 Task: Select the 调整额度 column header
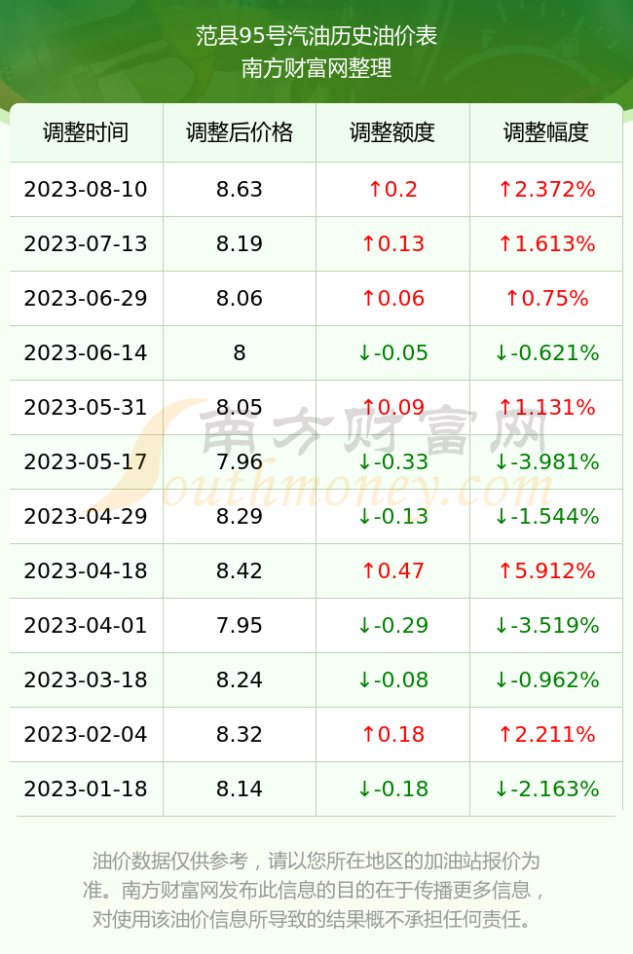point(392,132)
